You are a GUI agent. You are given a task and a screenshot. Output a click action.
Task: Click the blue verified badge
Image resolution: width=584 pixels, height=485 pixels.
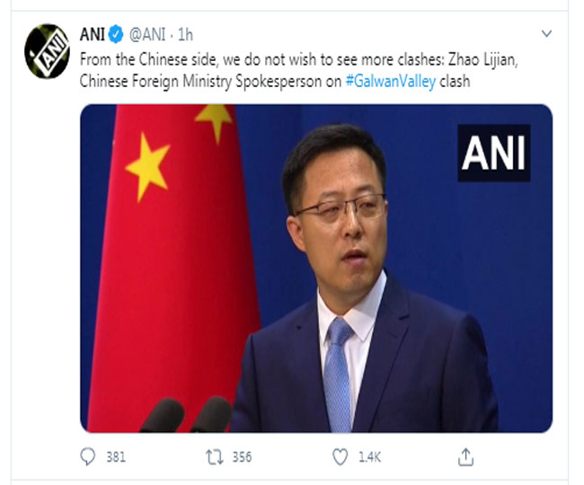pyautogui.click(x=116, y=35)
